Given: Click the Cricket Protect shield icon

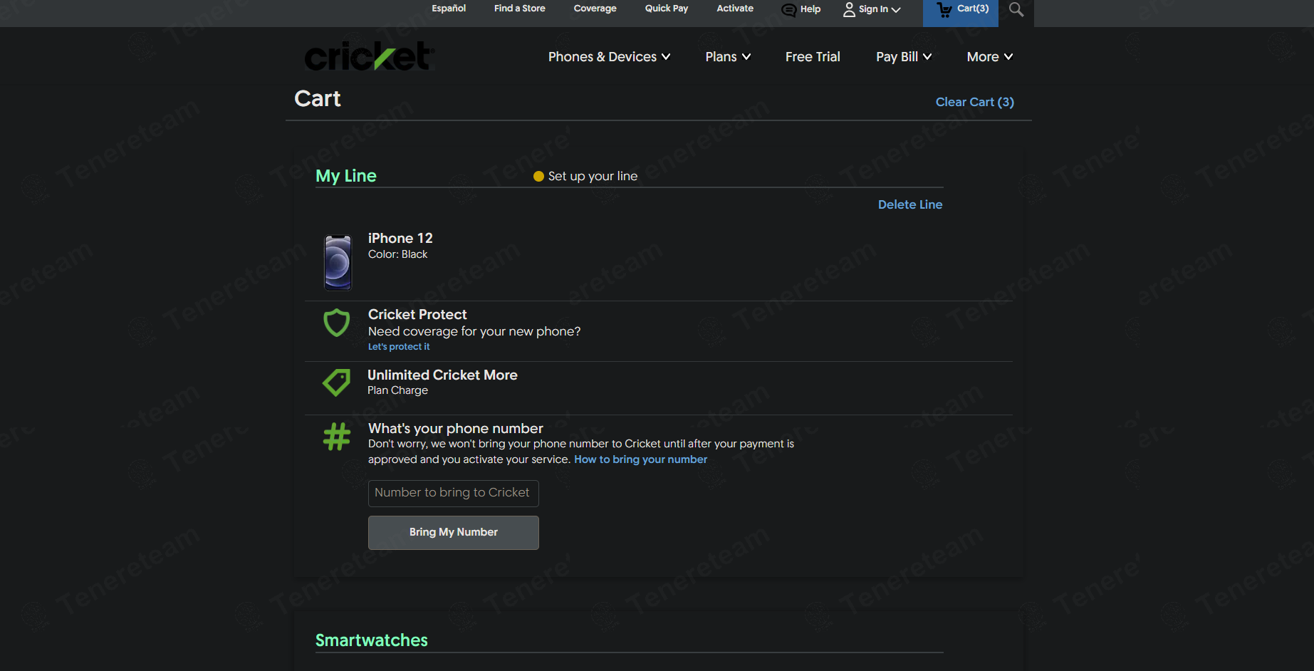Looking at the screenshot, I should coord(337,323).
